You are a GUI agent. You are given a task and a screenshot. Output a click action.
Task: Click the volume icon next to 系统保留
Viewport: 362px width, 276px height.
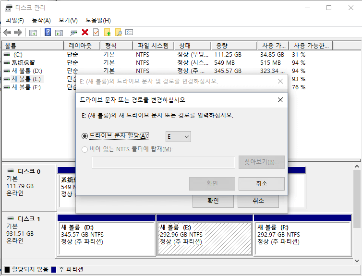point(7,63)
